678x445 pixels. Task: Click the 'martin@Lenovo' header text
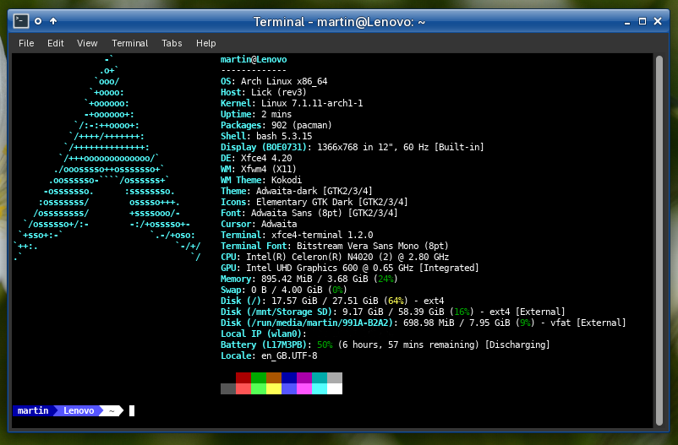click(x=254, y=60)
